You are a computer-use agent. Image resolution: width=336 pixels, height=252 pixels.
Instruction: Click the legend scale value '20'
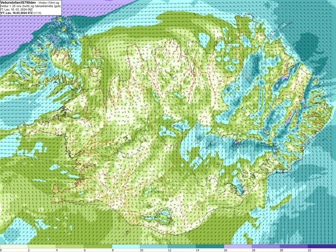point(281,250)
